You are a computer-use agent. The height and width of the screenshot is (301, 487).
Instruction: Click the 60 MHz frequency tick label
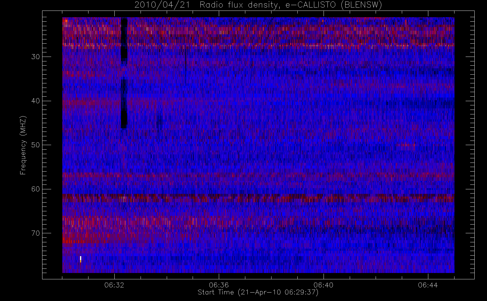[x=36, y=189]
